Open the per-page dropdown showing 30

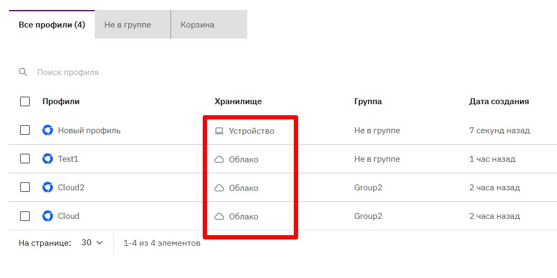[x=92, y=243]
